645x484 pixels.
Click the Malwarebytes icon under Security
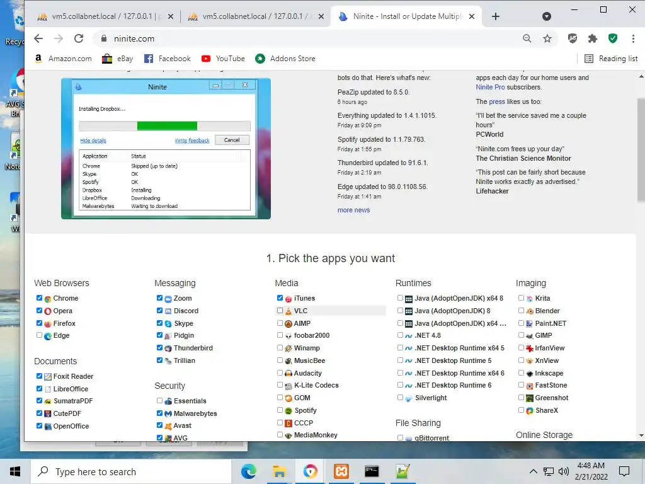click(168, 413)
